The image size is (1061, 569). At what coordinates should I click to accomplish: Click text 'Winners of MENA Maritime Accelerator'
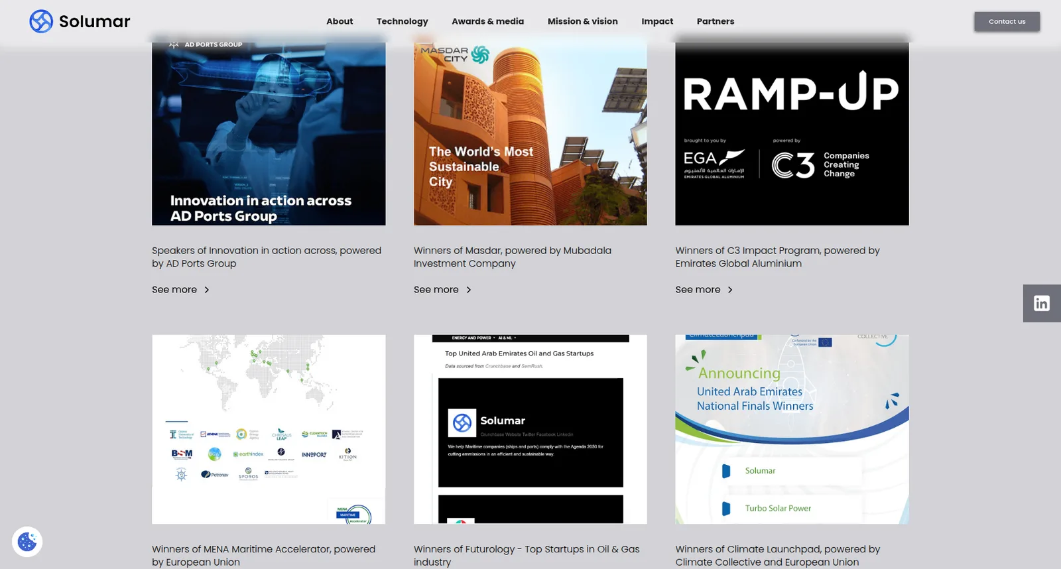click(241, 549)
